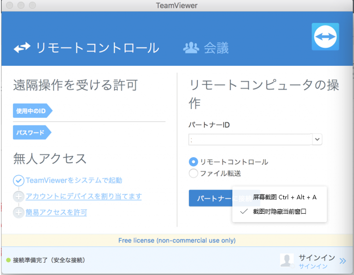The image size is (354, 275).
Task: Expand the パートナーID dropdown arrow
Action: click(317, 139)
